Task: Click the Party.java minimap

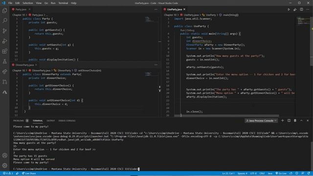Action: tap(151, 20)
